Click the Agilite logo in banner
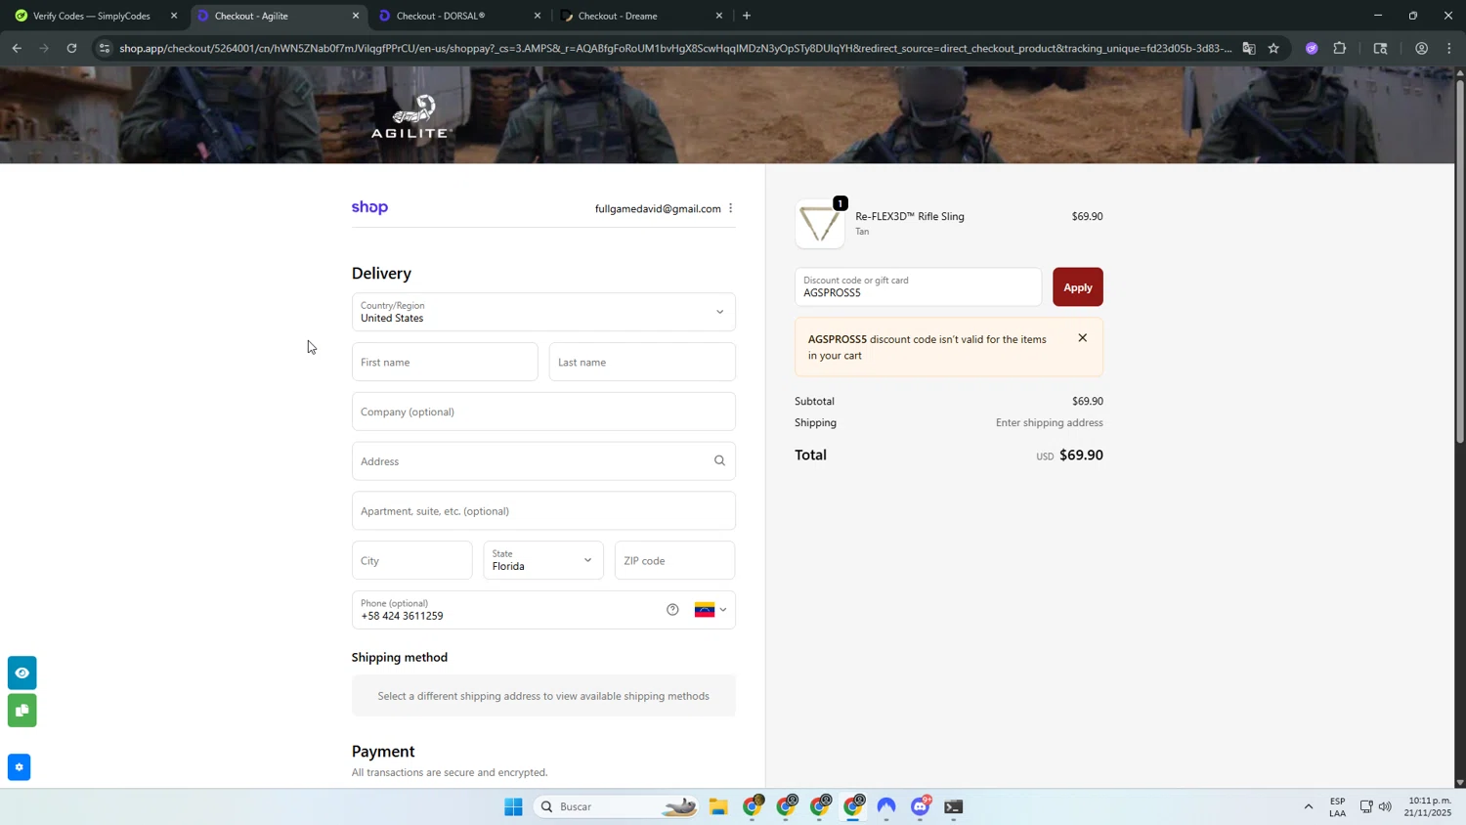 pos(410,116)
